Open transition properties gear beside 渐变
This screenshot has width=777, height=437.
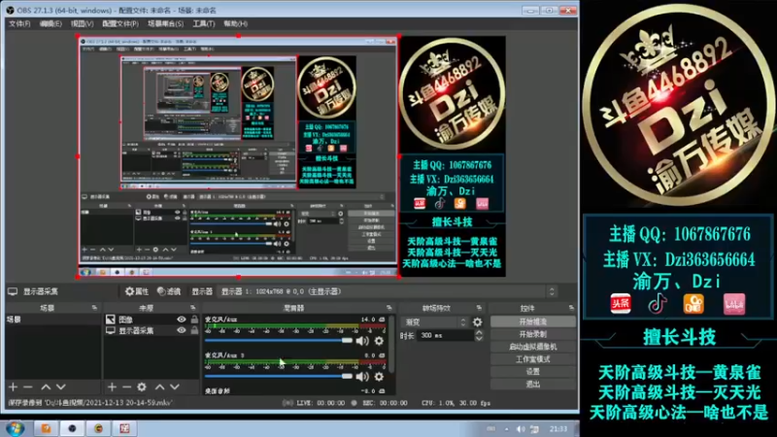point(477,322)
